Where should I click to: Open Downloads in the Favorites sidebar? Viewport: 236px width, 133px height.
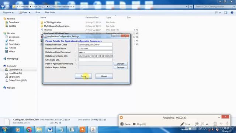tap(14, 22)
